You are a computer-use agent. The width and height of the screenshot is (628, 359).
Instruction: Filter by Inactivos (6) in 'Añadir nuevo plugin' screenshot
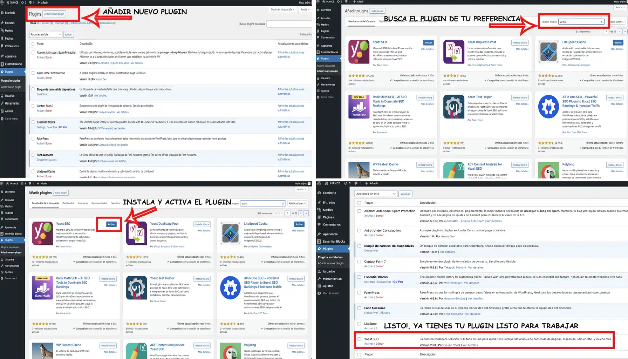point(62,23)
